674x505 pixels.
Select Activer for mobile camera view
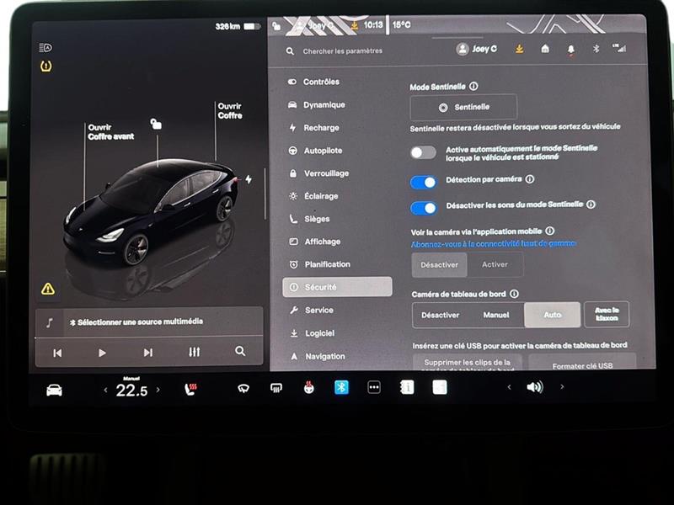[x=495, y=264]
